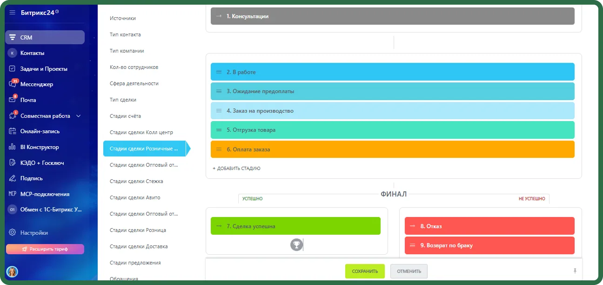Open the Источники list item
Screen dimensions: 603x285
[x=123, y=18]
